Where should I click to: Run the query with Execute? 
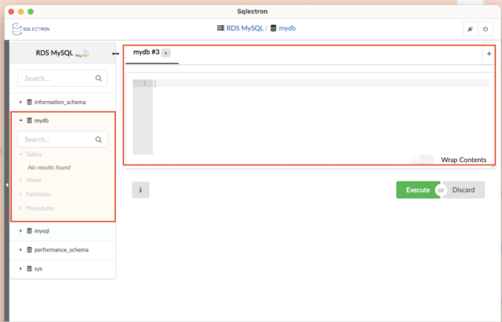(x=418, y=190)
